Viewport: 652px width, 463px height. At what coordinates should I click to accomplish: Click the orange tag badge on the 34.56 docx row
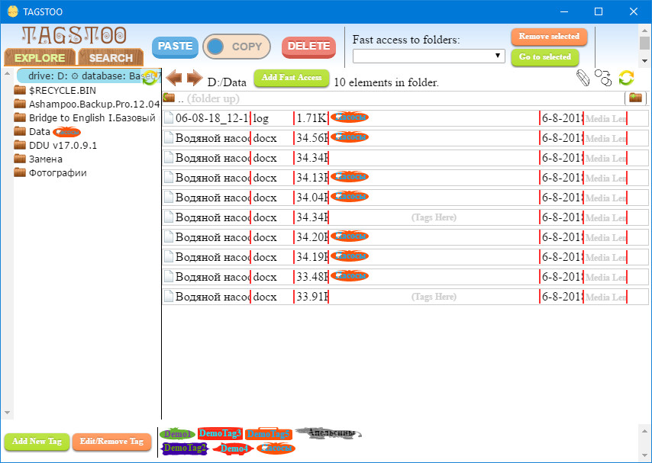pos(350,137)
